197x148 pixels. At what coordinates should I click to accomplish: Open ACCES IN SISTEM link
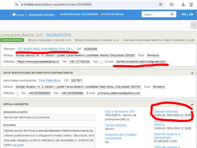coord(112,14)
